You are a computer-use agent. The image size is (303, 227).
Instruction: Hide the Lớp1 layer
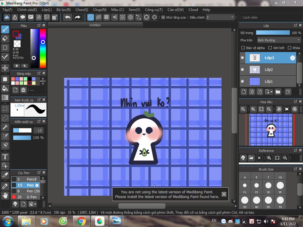242,81
